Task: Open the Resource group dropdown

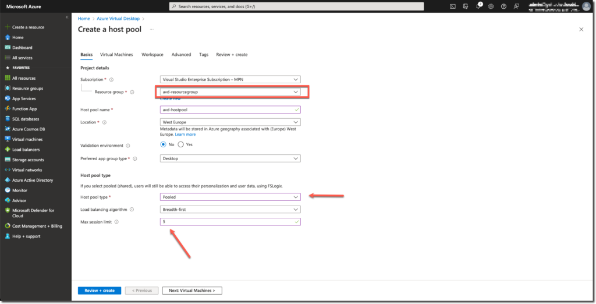Action: (x=230, y=91)
